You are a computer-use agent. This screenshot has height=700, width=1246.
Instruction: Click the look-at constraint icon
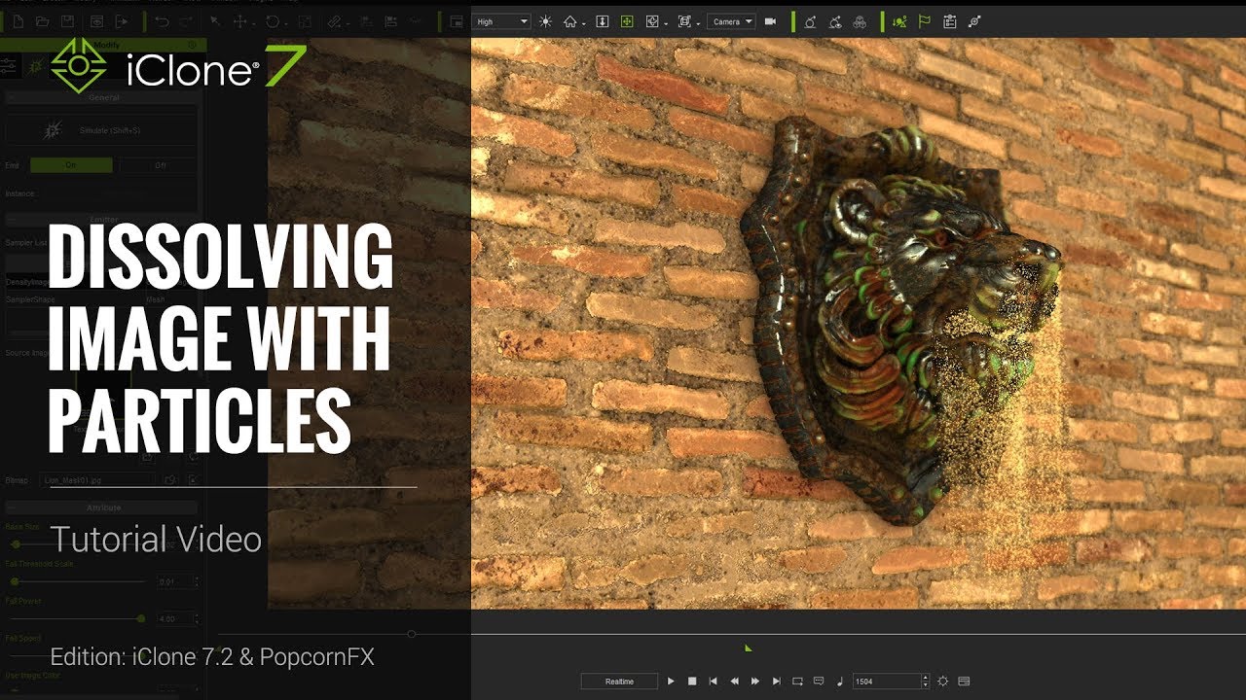coord(810,21)
